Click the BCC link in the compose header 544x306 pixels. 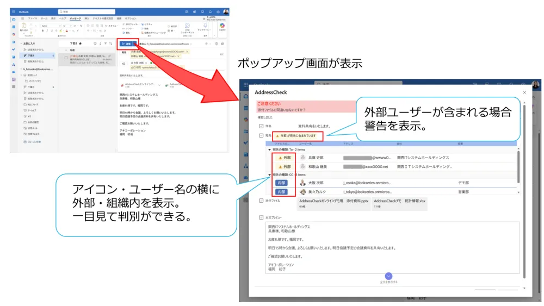(x=222, y=54)
